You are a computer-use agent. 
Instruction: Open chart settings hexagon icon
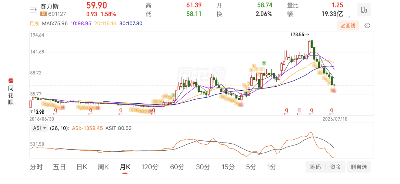(367, 26)
